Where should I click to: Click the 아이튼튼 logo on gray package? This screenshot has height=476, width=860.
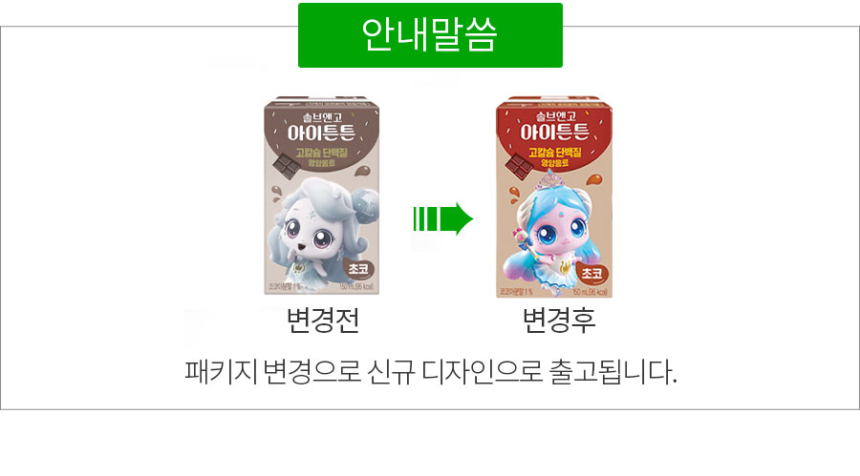(x=321, y=132)
